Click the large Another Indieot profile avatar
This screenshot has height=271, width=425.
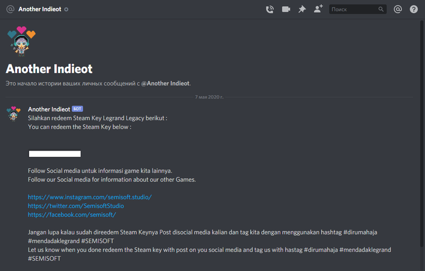[x=21, y=41]
